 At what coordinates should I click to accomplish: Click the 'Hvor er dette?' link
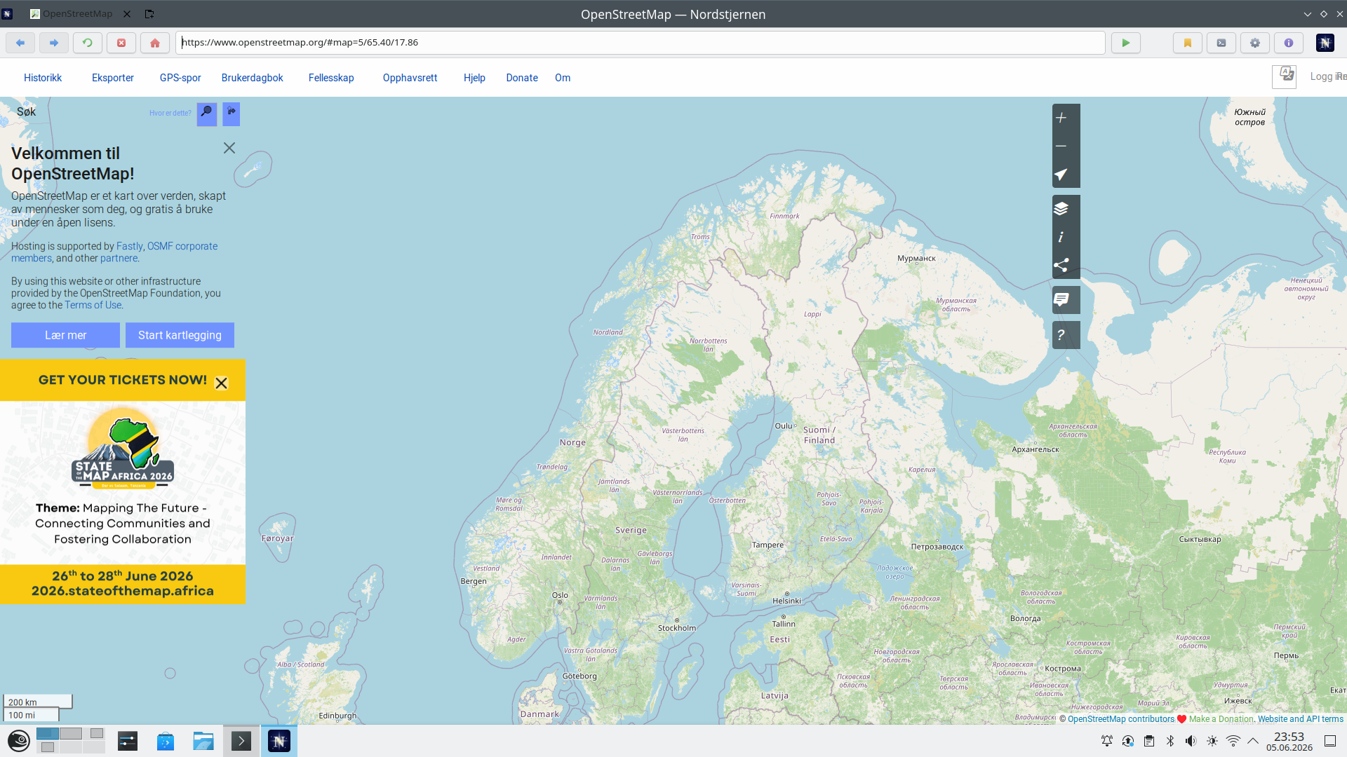pyautogui.click(x=170, y=113)
